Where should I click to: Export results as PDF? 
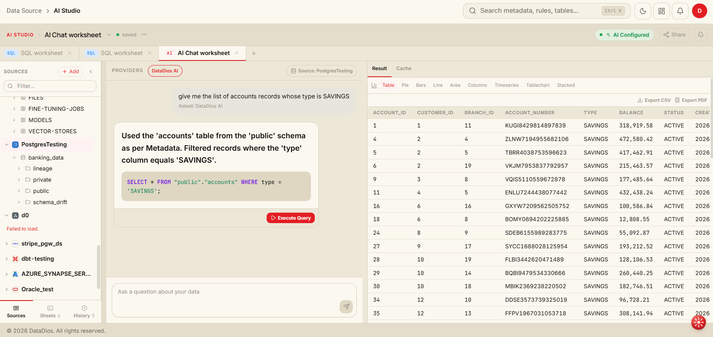[691, 100]
